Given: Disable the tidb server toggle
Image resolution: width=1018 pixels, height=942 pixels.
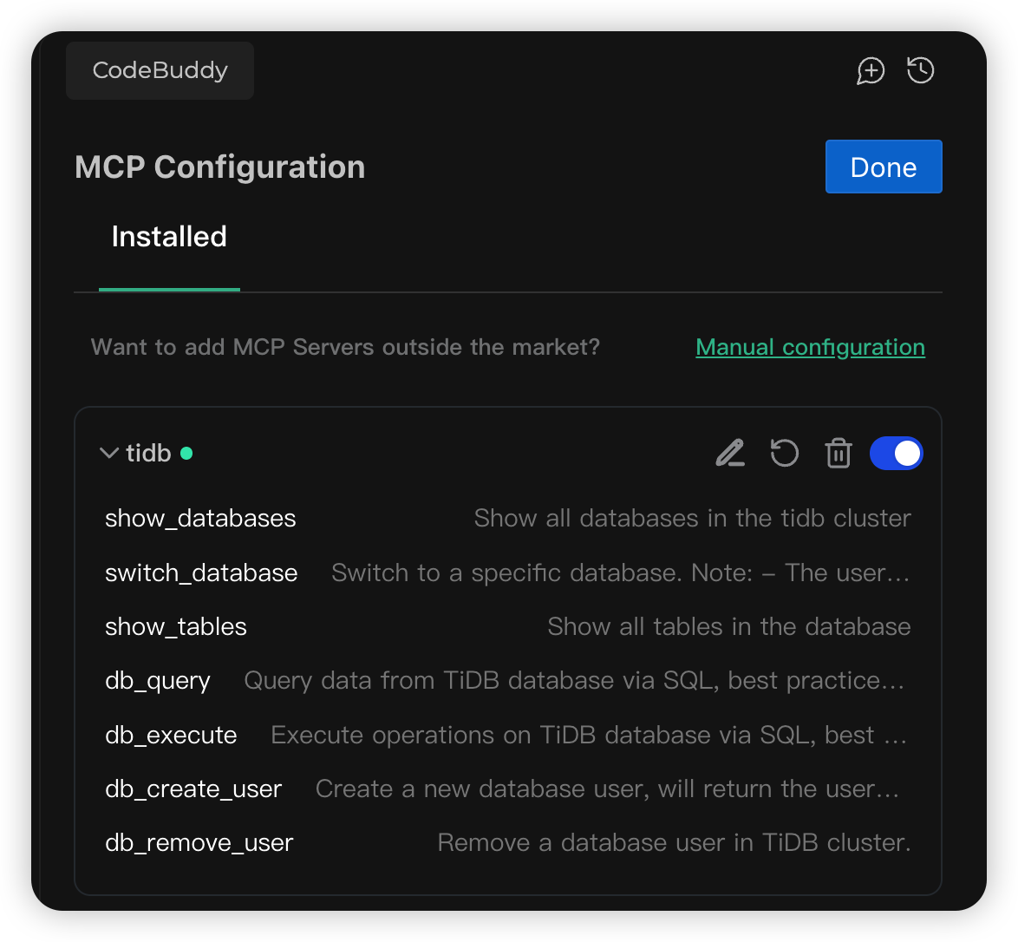Looking at the screenshot, I should (x=896, y=453).
